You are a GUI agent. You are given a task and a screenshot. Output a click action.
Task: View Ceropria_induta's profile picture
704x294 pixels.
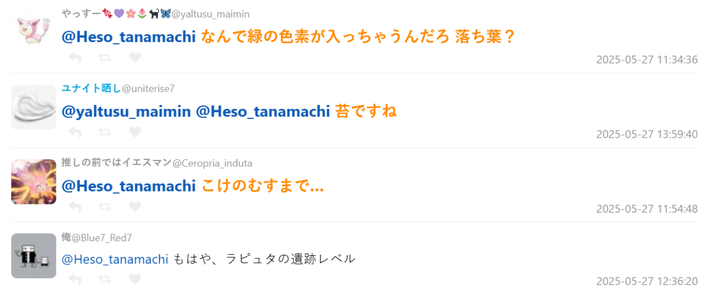coord(33,182)
